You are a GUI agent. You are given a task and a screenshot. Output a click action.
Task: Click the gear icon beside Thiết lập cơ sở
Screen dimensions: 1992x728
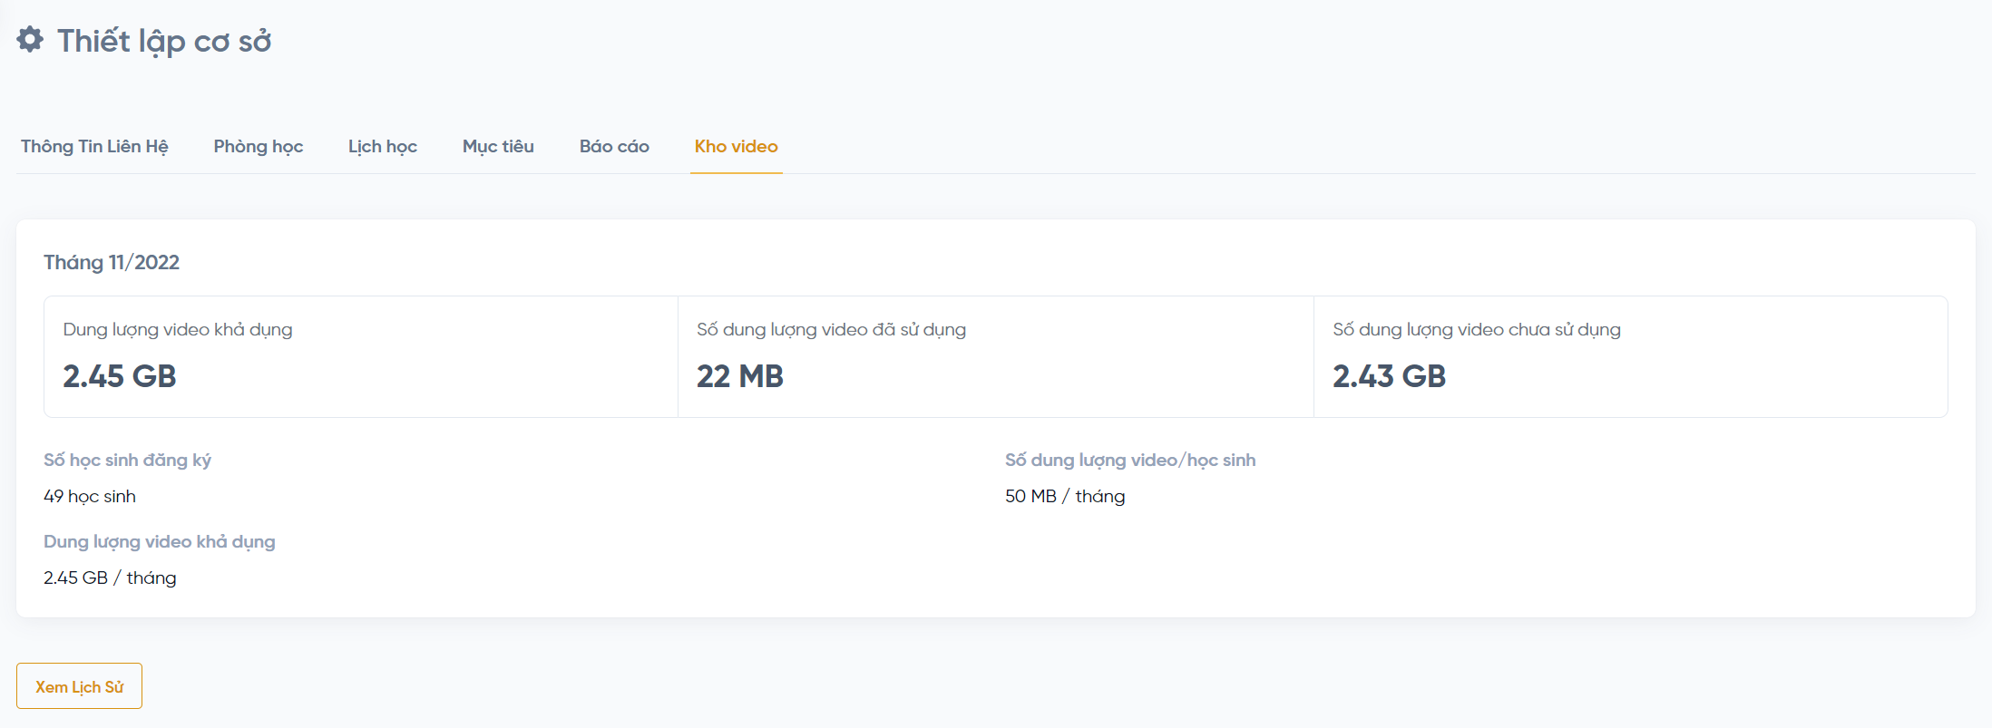click(30, 40)
